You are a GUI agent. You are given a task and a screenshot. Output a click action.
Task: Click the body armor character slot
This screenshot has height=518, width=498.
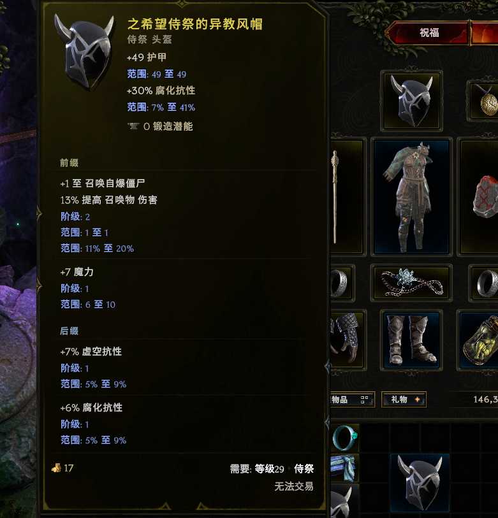[411, 197]
